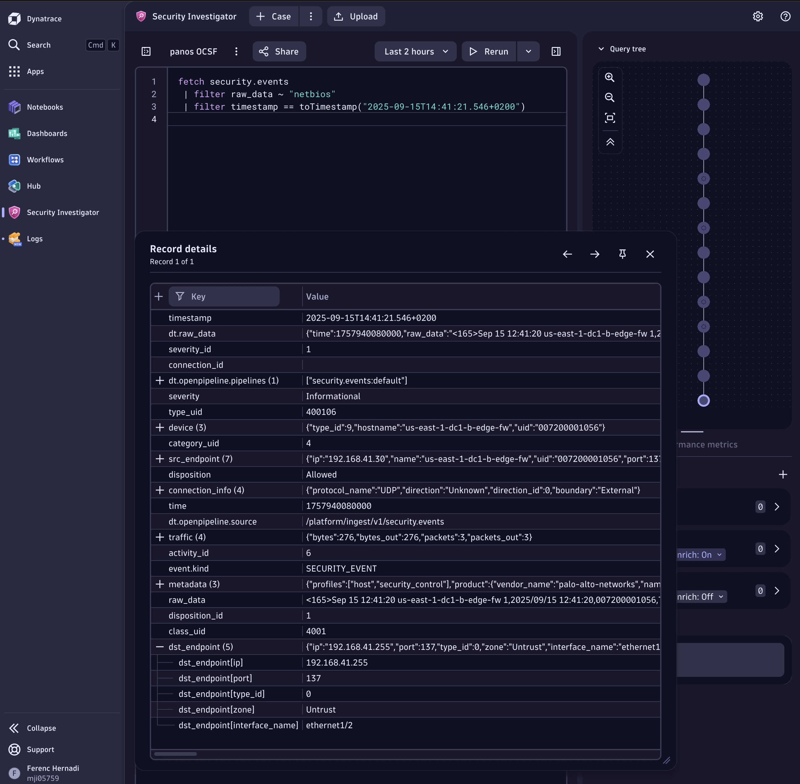Image resolution: width=800 pixels, height=784 pixels.
Task: Rerun the query
Action: (x=489, y=51)
